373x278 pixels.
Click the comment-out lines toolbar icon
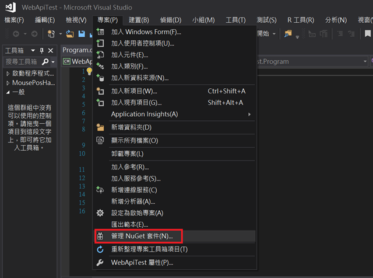pyautogui.click(x=340, y=34)
